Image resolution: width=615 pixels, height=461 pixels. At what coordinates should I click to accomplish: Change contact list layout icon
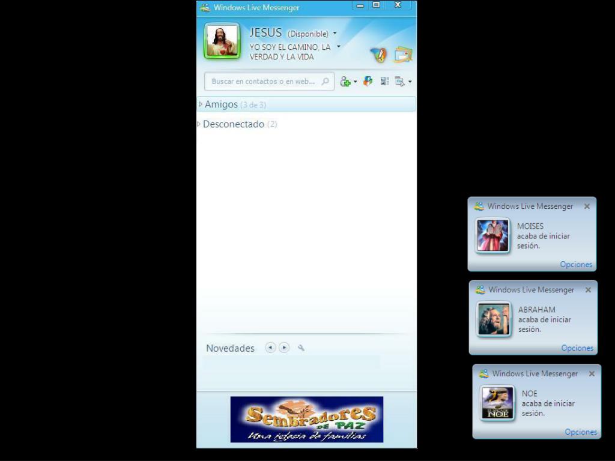(x=385, y=81)
